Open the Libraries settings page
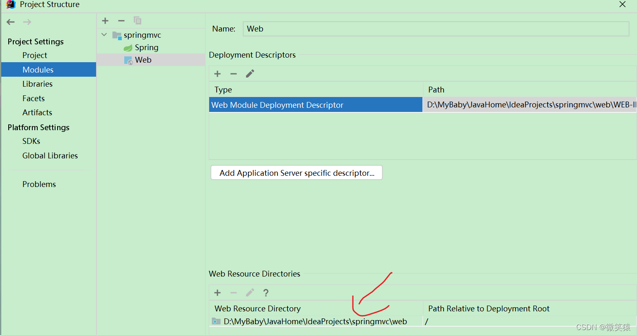637x335 pixels. coord(37,84)
